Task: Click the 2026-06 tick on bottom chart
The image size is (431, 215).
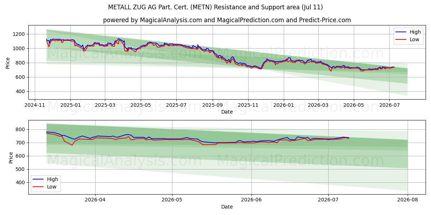Action: coord(251,200)
